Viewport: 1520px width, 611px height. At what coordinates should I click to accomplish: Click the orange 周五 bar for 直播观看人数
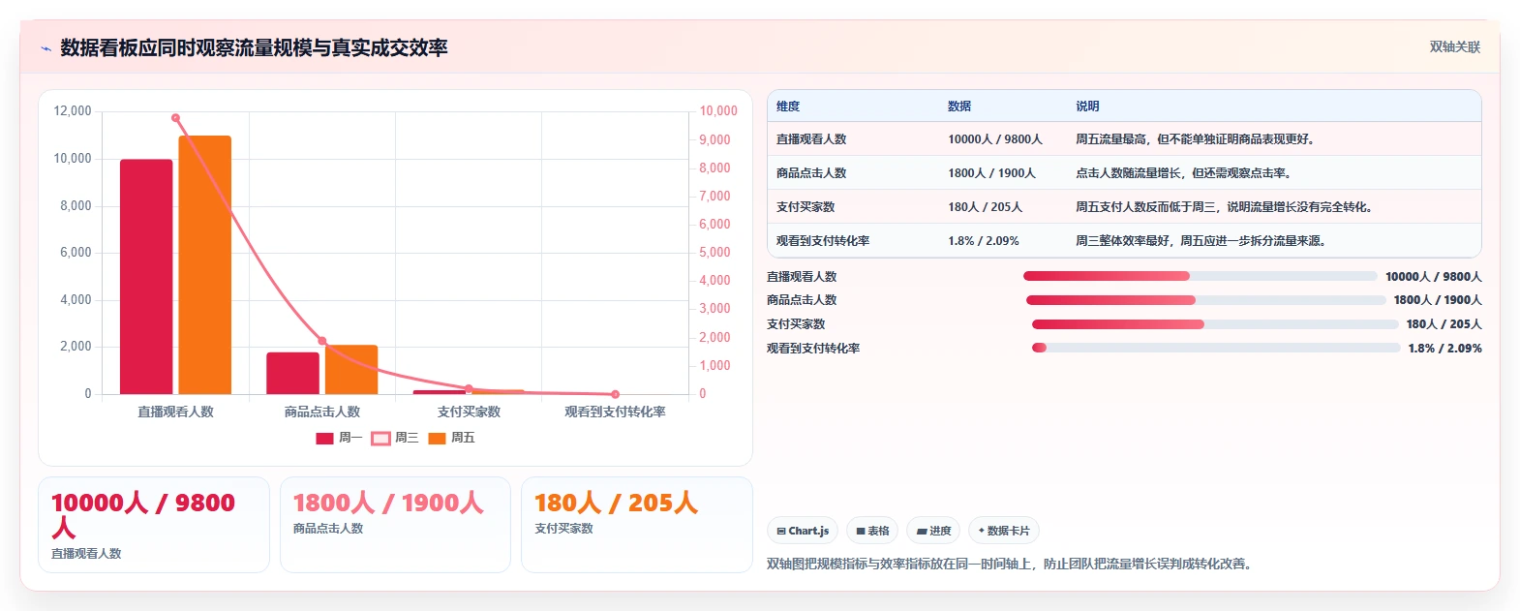(x=204, y=265)
